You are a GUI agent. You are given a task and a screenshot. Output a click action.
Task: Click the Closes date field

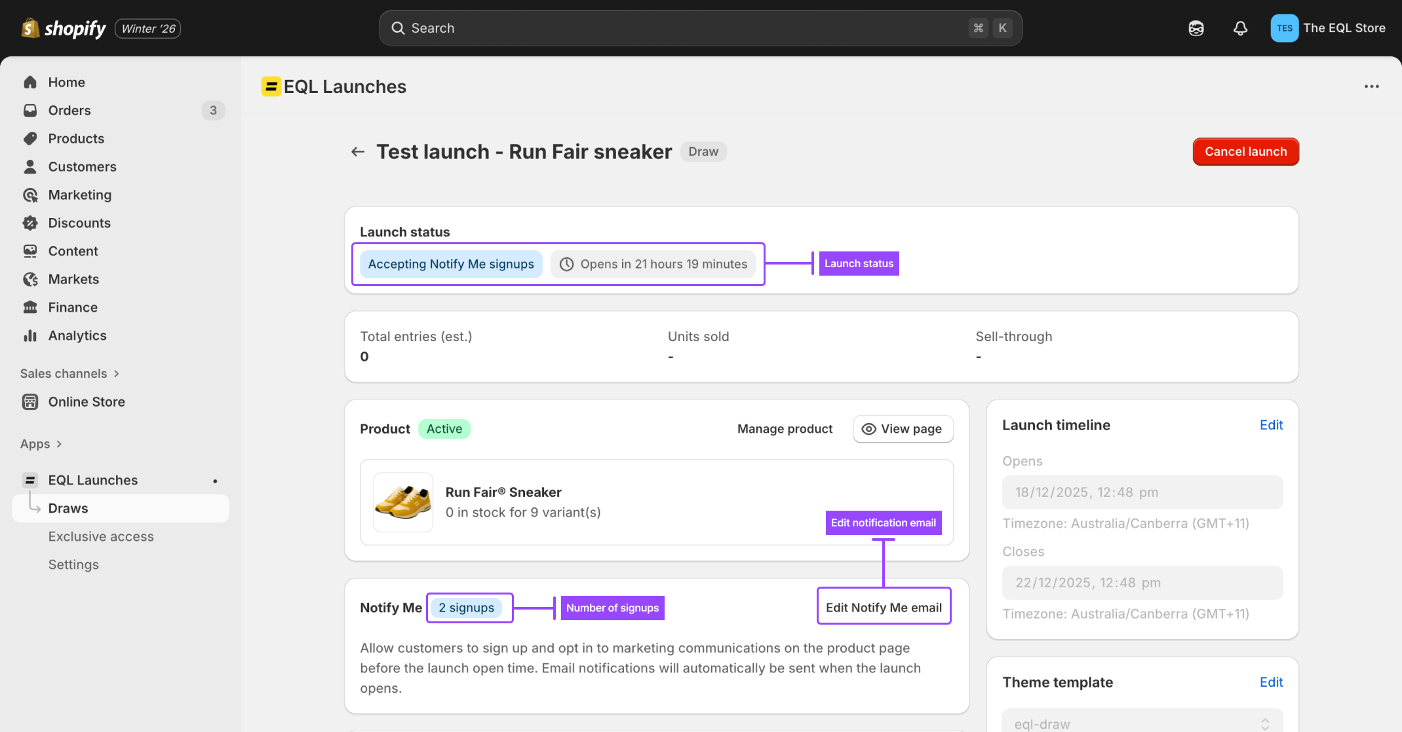coord(1142,583)
